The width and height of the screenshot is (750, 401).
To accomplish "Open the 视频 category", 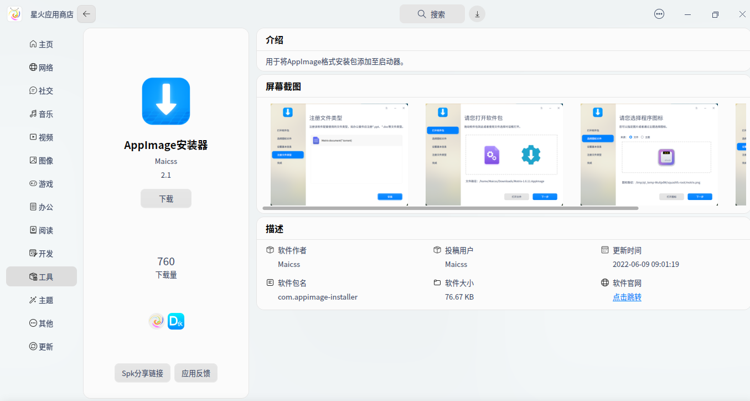I will pyautogui.click(x=42, y=137).
